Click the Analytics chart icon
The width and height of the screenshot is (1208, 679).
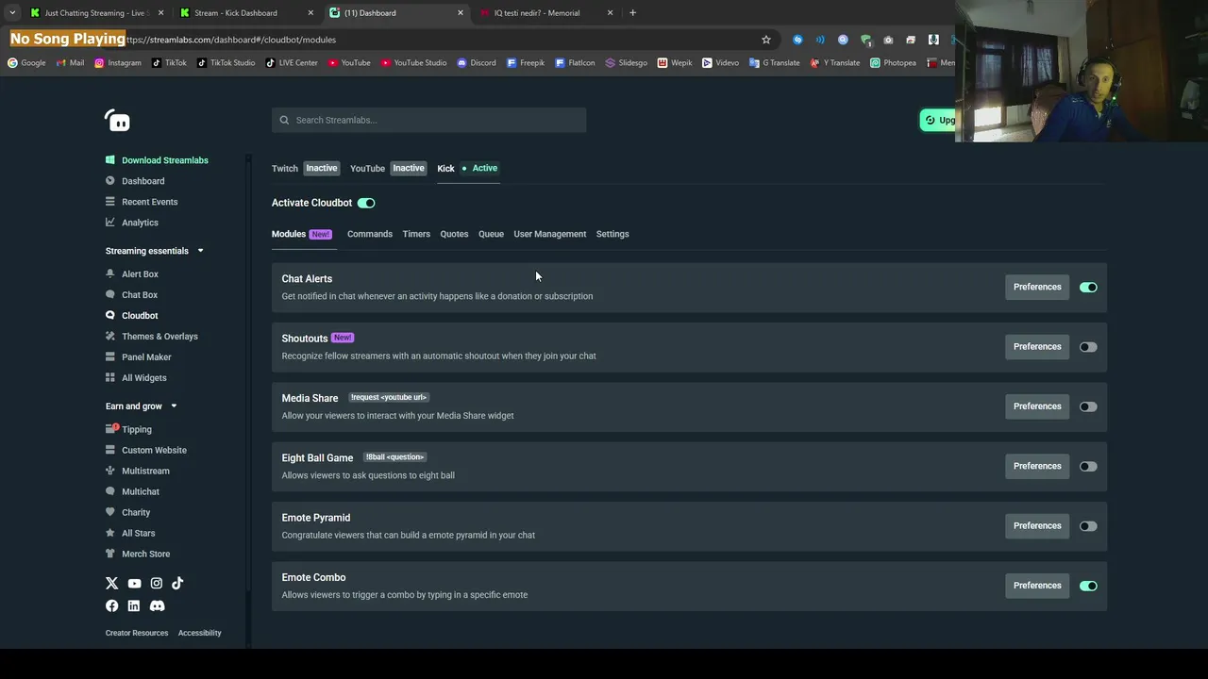tap(110, 223)
